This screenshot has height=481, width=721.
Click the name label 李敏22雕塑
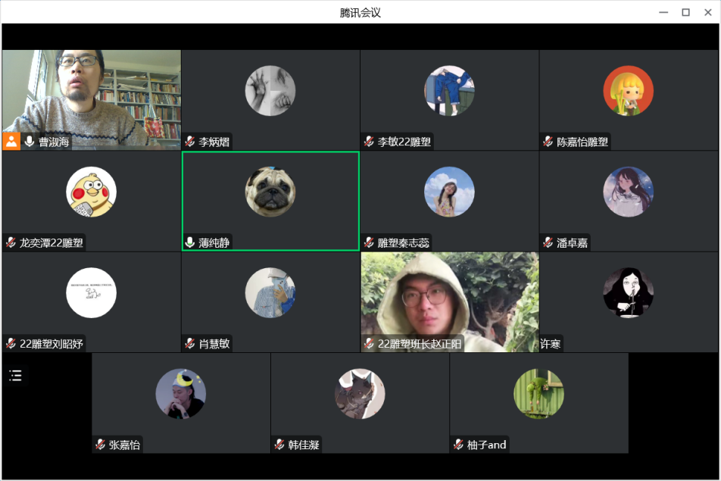click(x=405, y=142)
